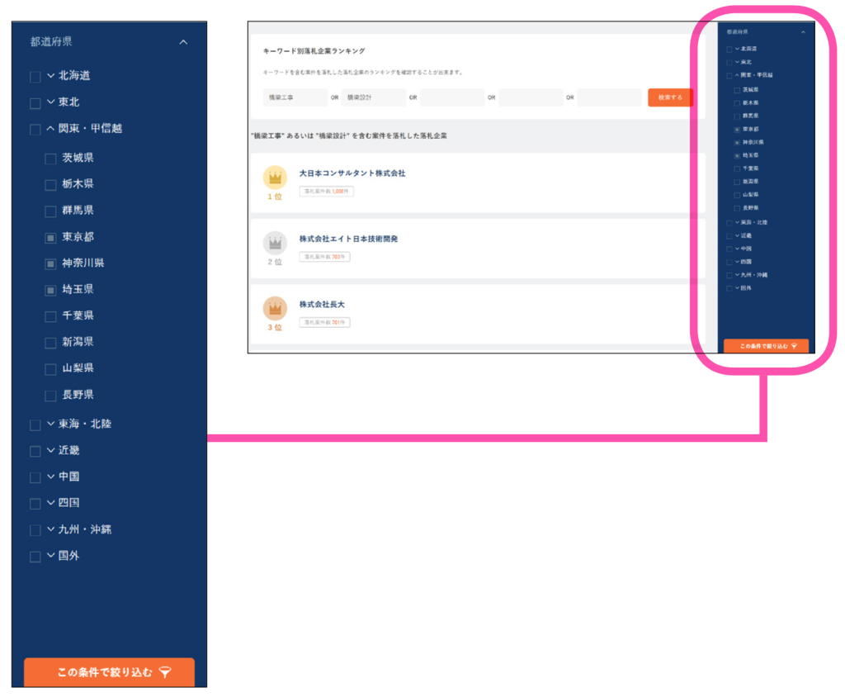
Task: Click the funnel icon on large filter button
Action: (x=165, y=672)
